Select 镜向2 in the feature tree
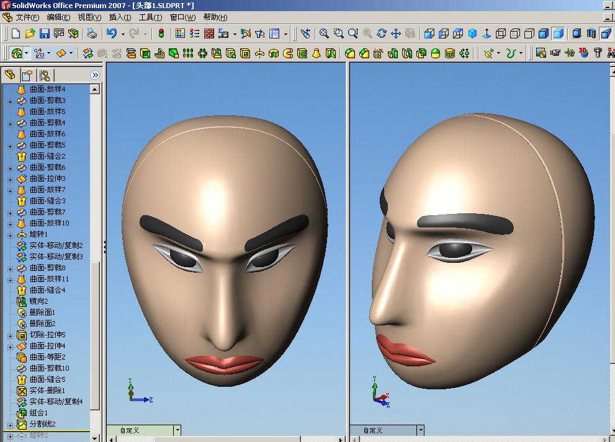615x442 pixels. (39, 301)
